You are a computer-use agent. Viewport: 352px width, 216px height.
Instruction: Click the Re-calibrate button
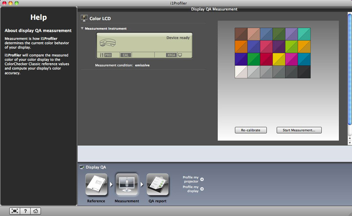(251, 130)
